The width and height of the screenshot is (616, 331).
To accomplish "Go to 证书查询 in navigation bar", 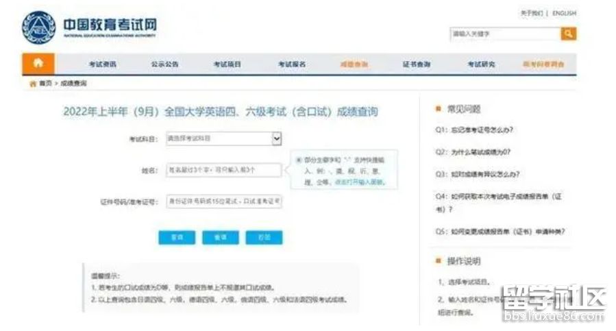I will pyautogui.click(x=417, y=64).
